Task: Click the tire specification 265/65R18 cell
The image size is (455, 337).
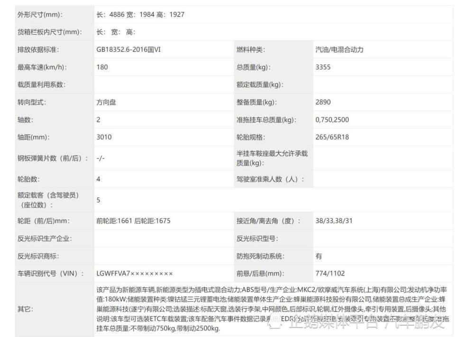Action: (x=335, y=137)
